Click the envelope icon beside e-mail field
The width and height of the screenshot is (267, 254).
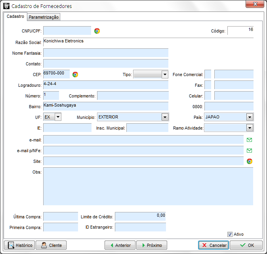250,140
